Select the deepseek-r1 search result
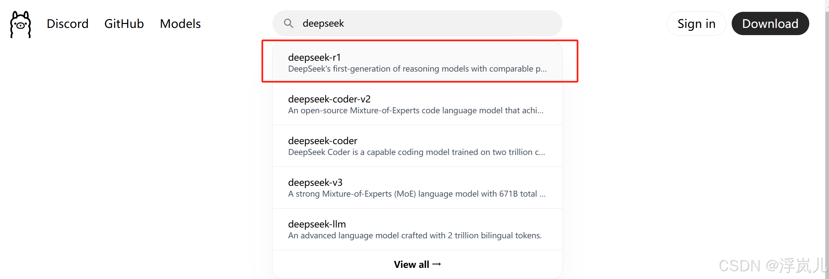This screenshot has height=279, width=829. click(x=417, y=62)
